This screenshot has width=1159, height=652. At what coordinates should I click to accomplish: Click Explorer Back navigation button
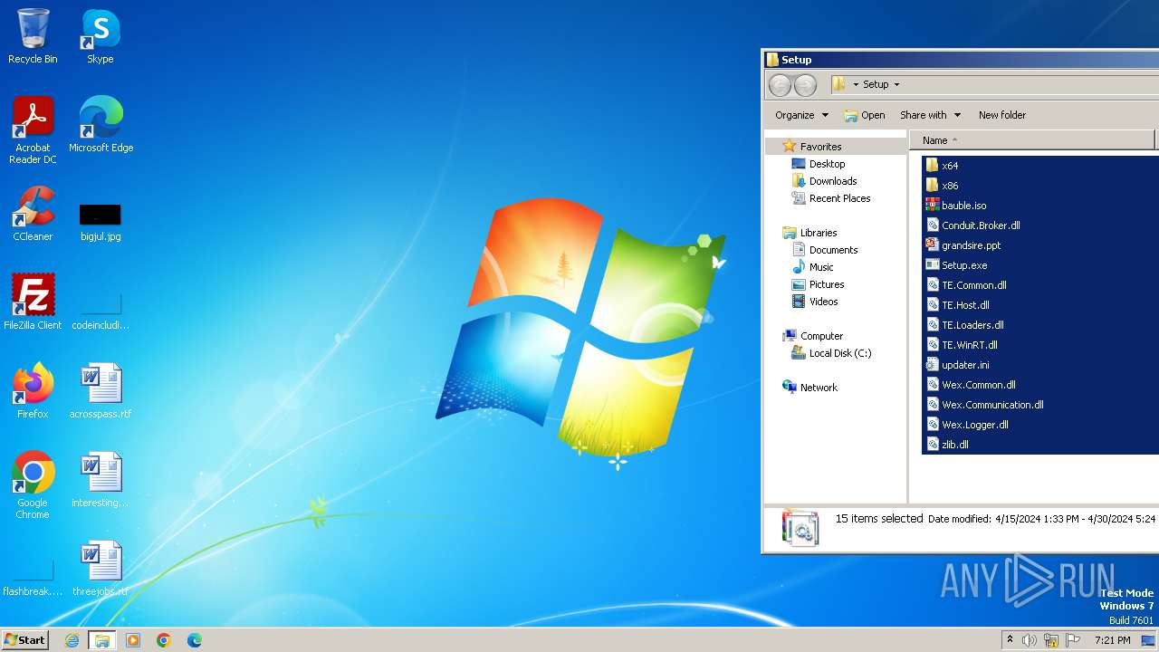point(780,85)
